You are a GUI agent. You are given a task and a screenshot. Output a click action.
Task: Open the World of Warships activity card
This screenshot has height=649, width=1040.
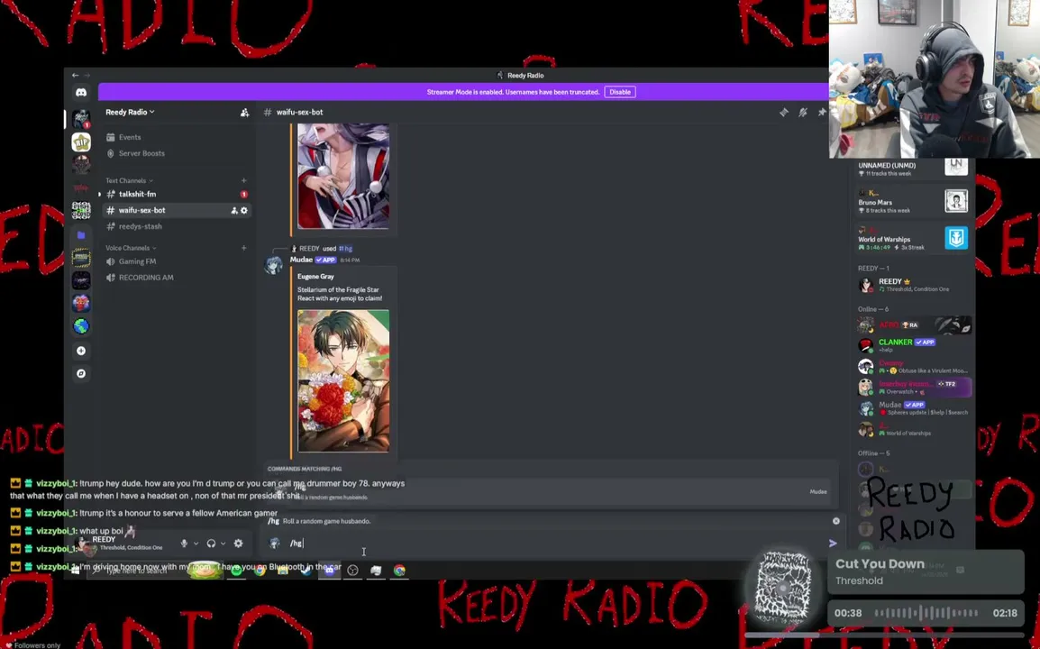[913, 238]
